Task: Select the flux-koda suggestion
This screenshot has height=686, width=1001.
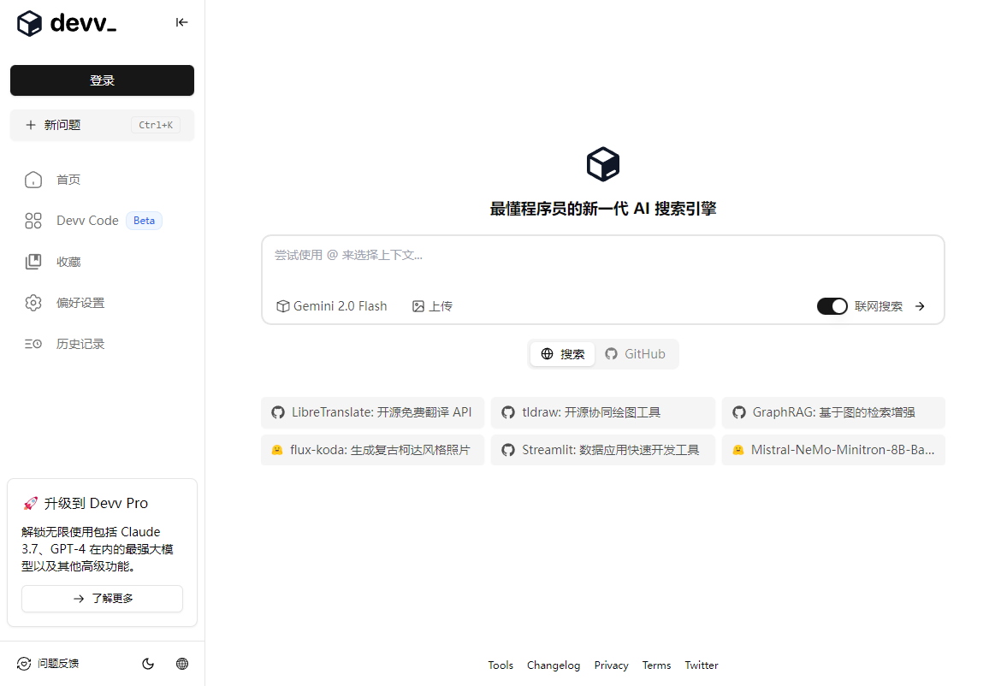Action: (x=373, y=450)
